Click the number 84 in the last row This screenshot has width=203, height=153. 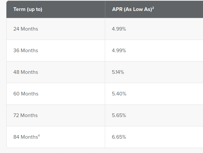pyautogui.click(x=16, y=137)
